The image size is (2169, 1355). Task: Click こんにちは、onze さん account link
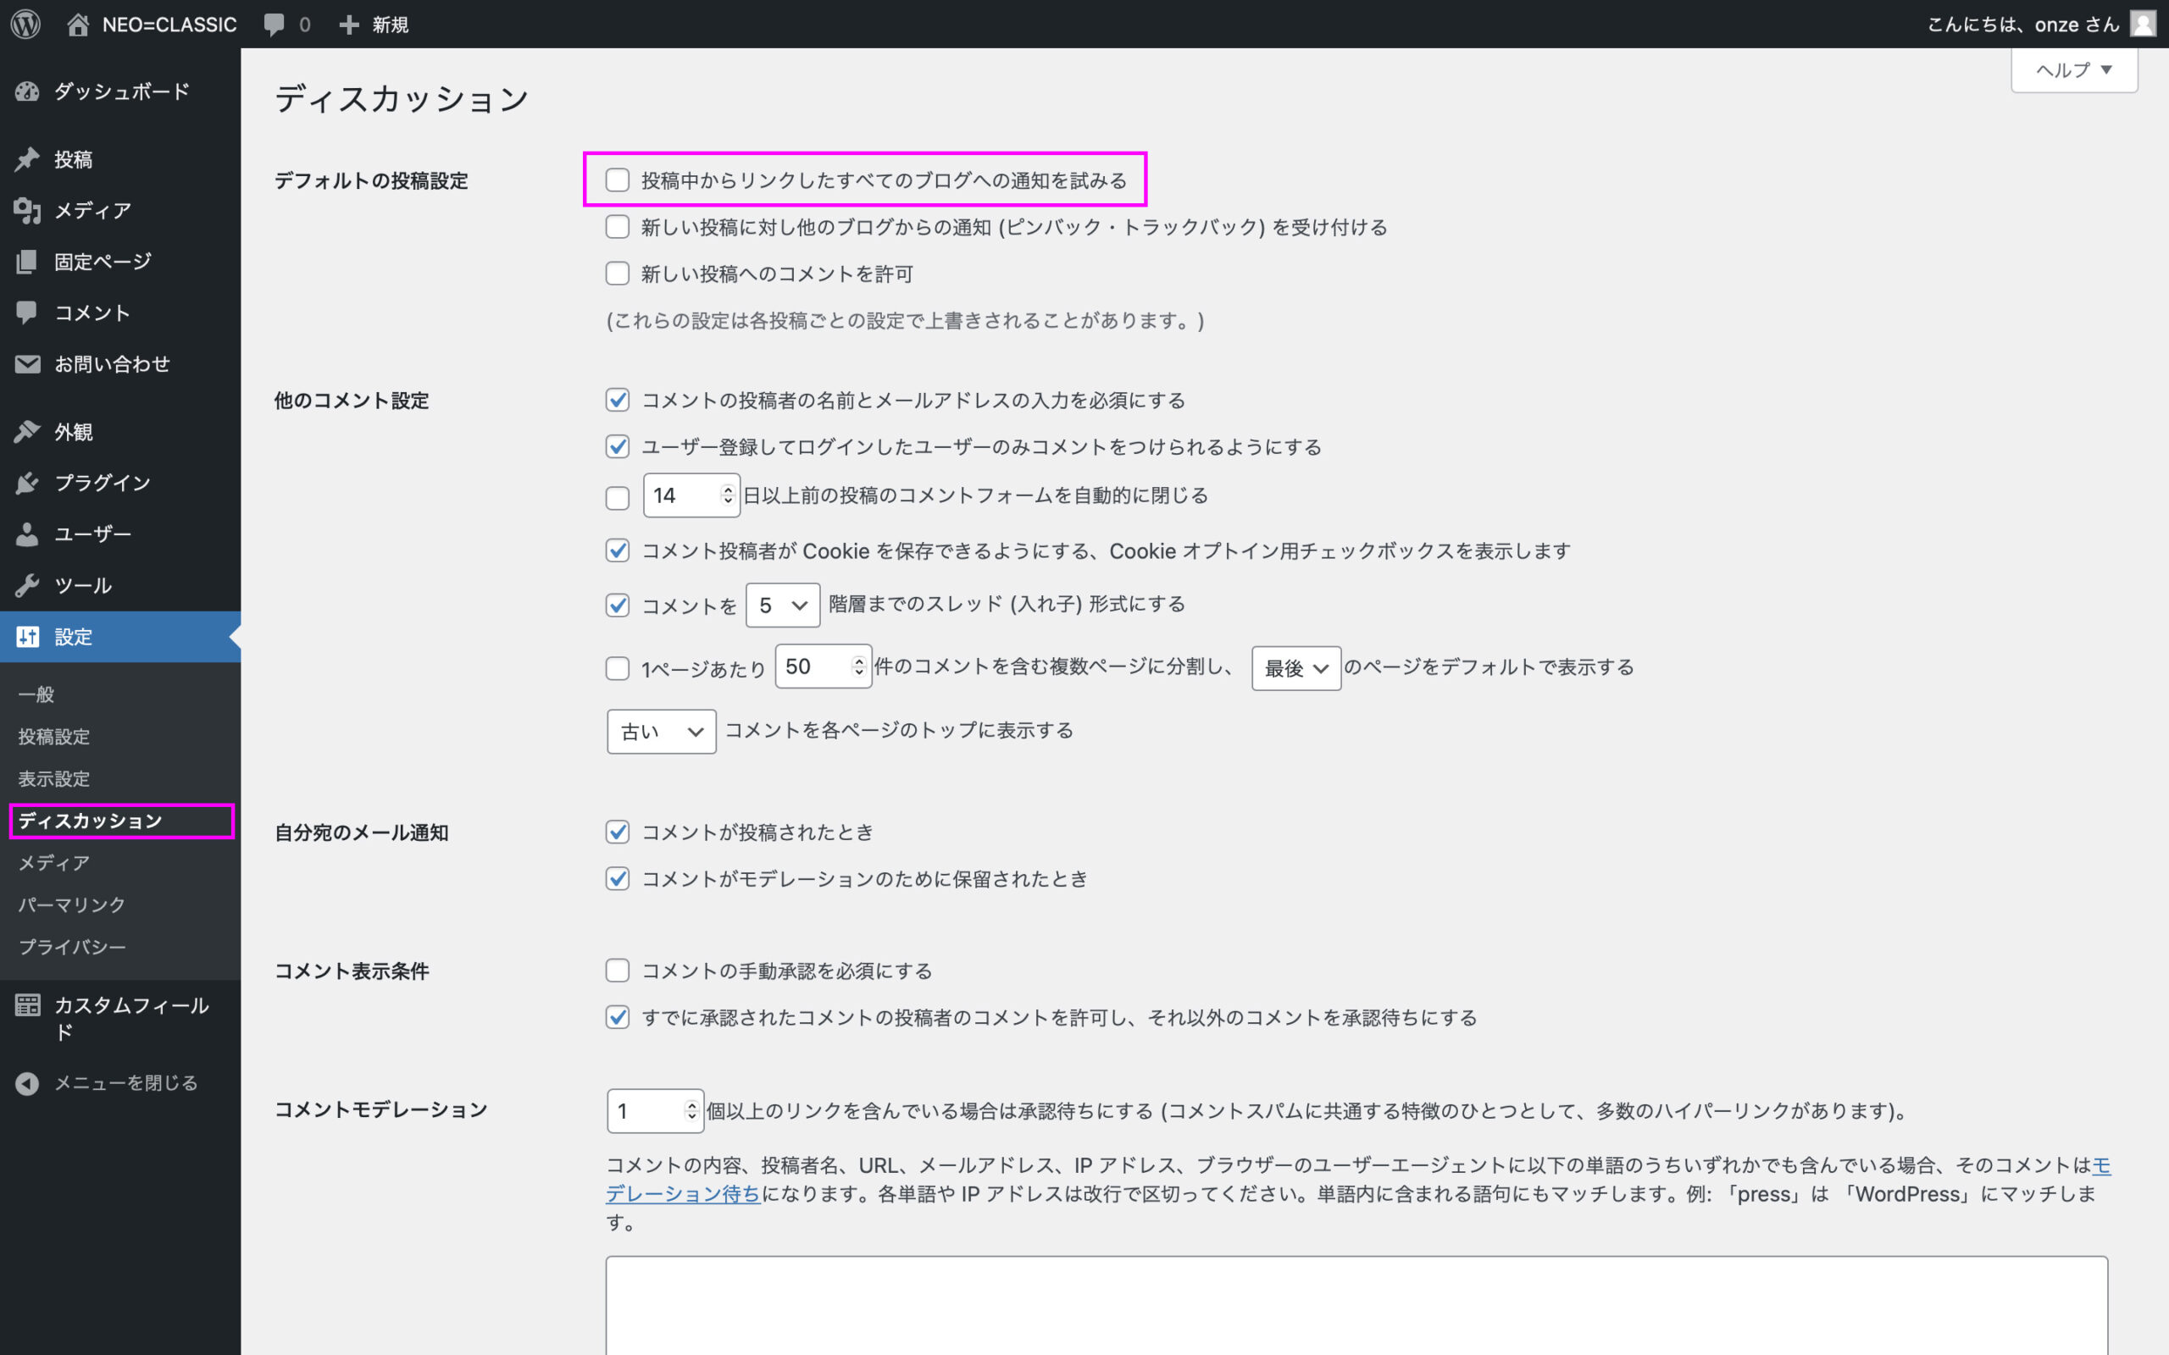pyautogui.click(x=2023, y=25)
